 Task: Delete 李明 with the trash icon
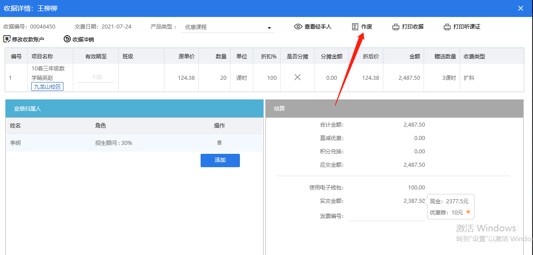click(219, 143)
